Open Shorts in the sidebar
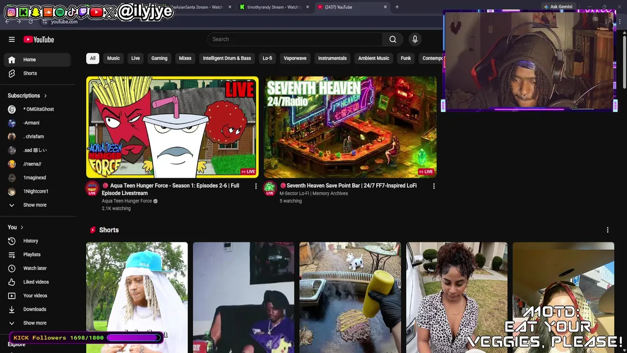 coord(38,73)
